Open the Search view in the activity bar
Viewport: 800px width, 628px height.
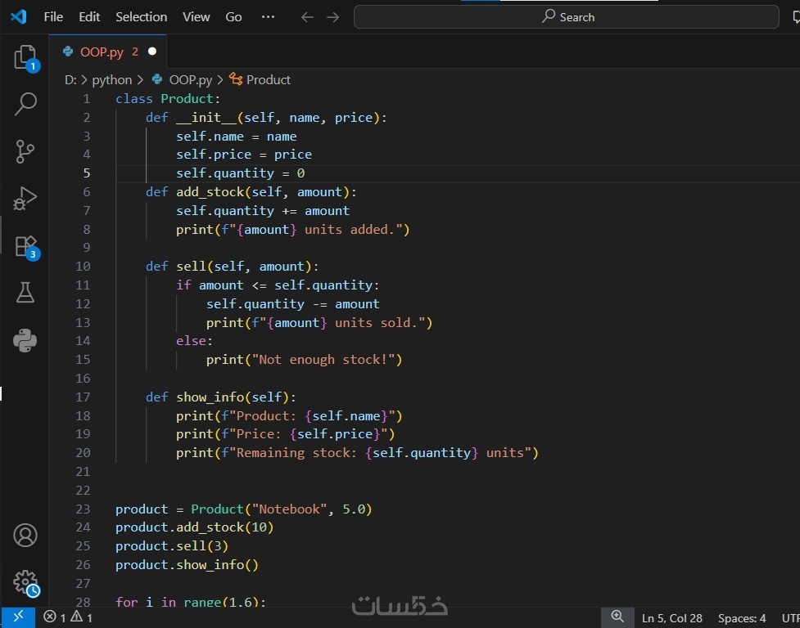[x=25, y=104]
